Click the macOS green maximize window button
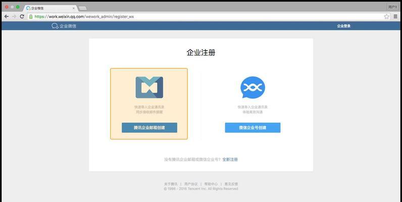This screenshot has height=202, width=402. pos(18,7)
